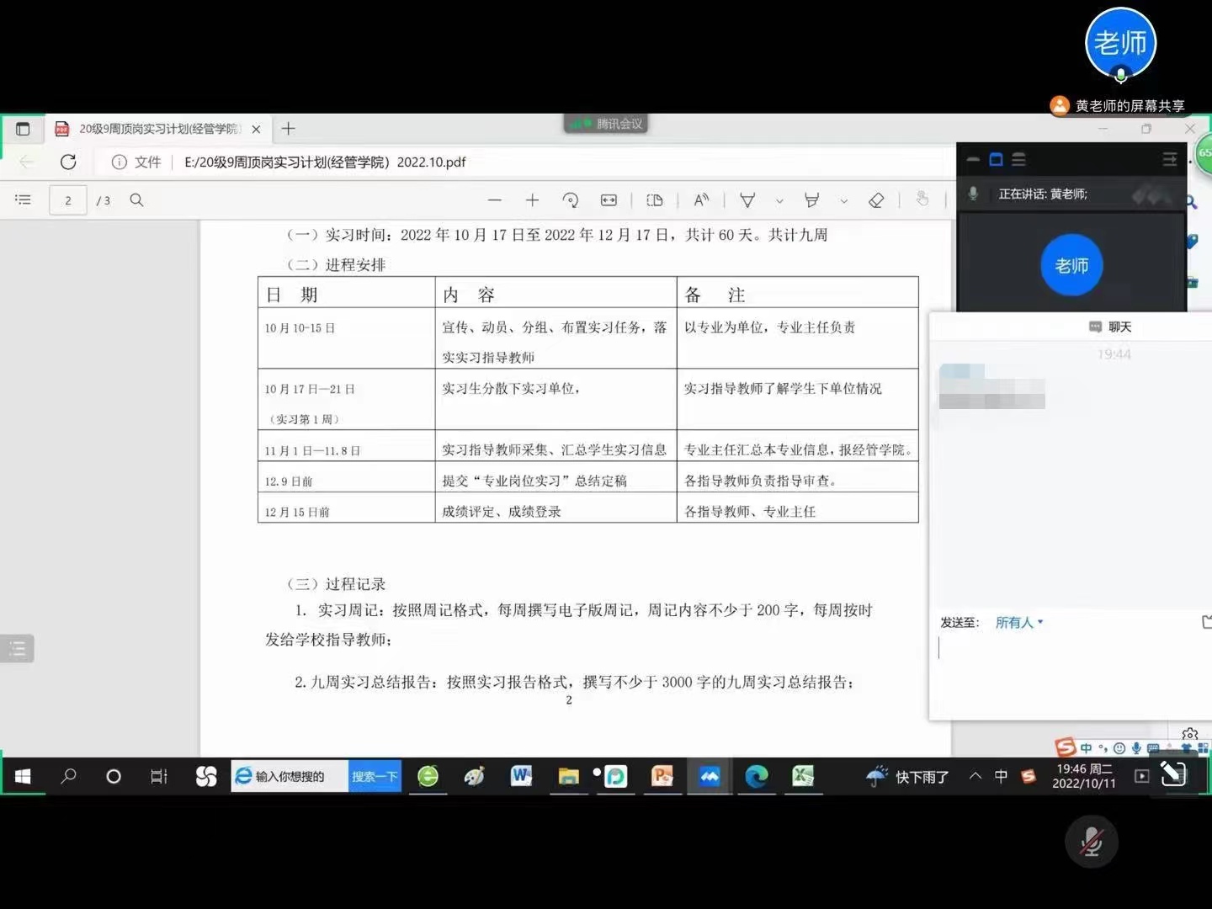Toggle the muted microphone button

pos(1091,842)
